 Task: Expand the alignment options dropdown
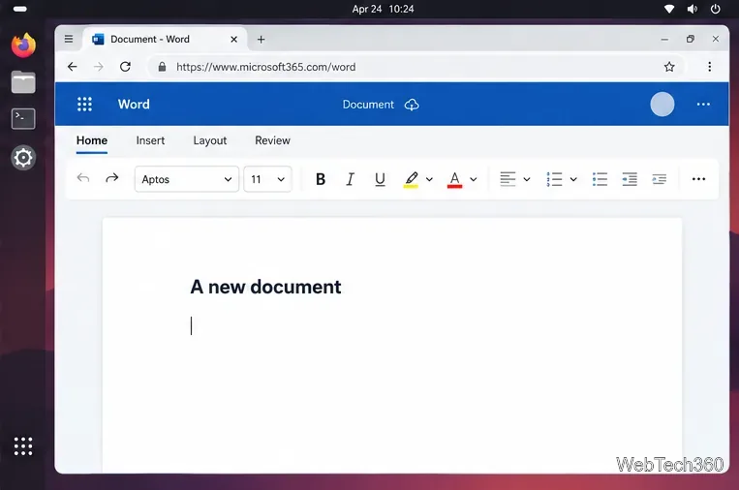[527, 179]
